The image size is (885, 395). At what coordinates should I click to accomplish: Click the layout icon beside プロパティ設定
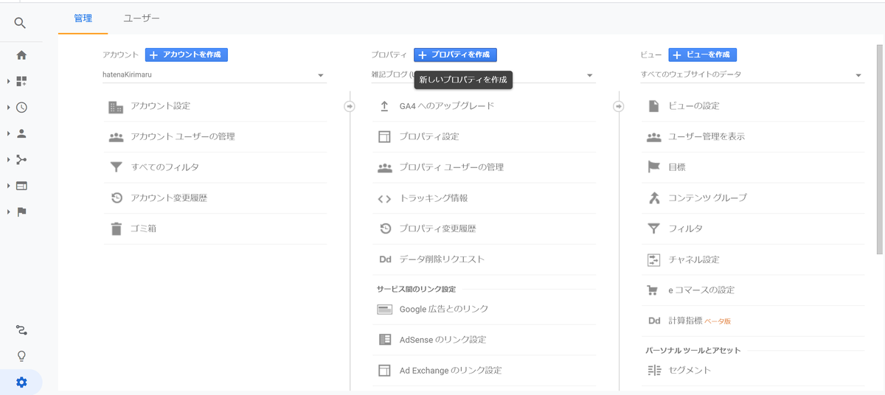click(x=384, y=137)
